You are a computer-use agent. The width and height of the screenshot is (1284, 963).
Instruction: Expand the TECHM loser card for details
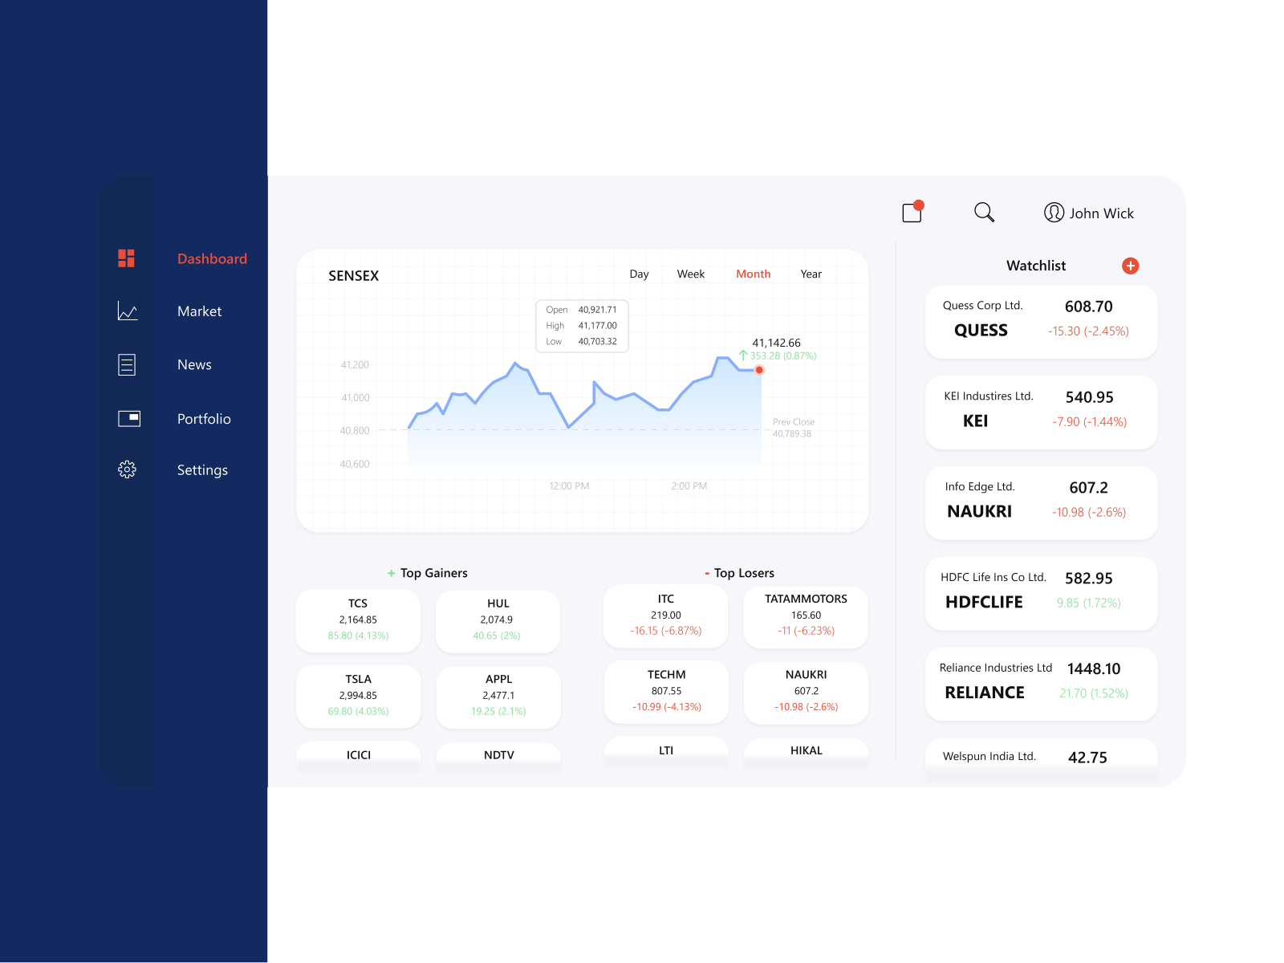pyautogui.click(x=666, y=691)
